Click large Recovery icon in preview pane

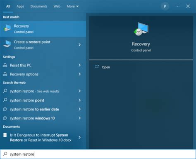(141, 29)
